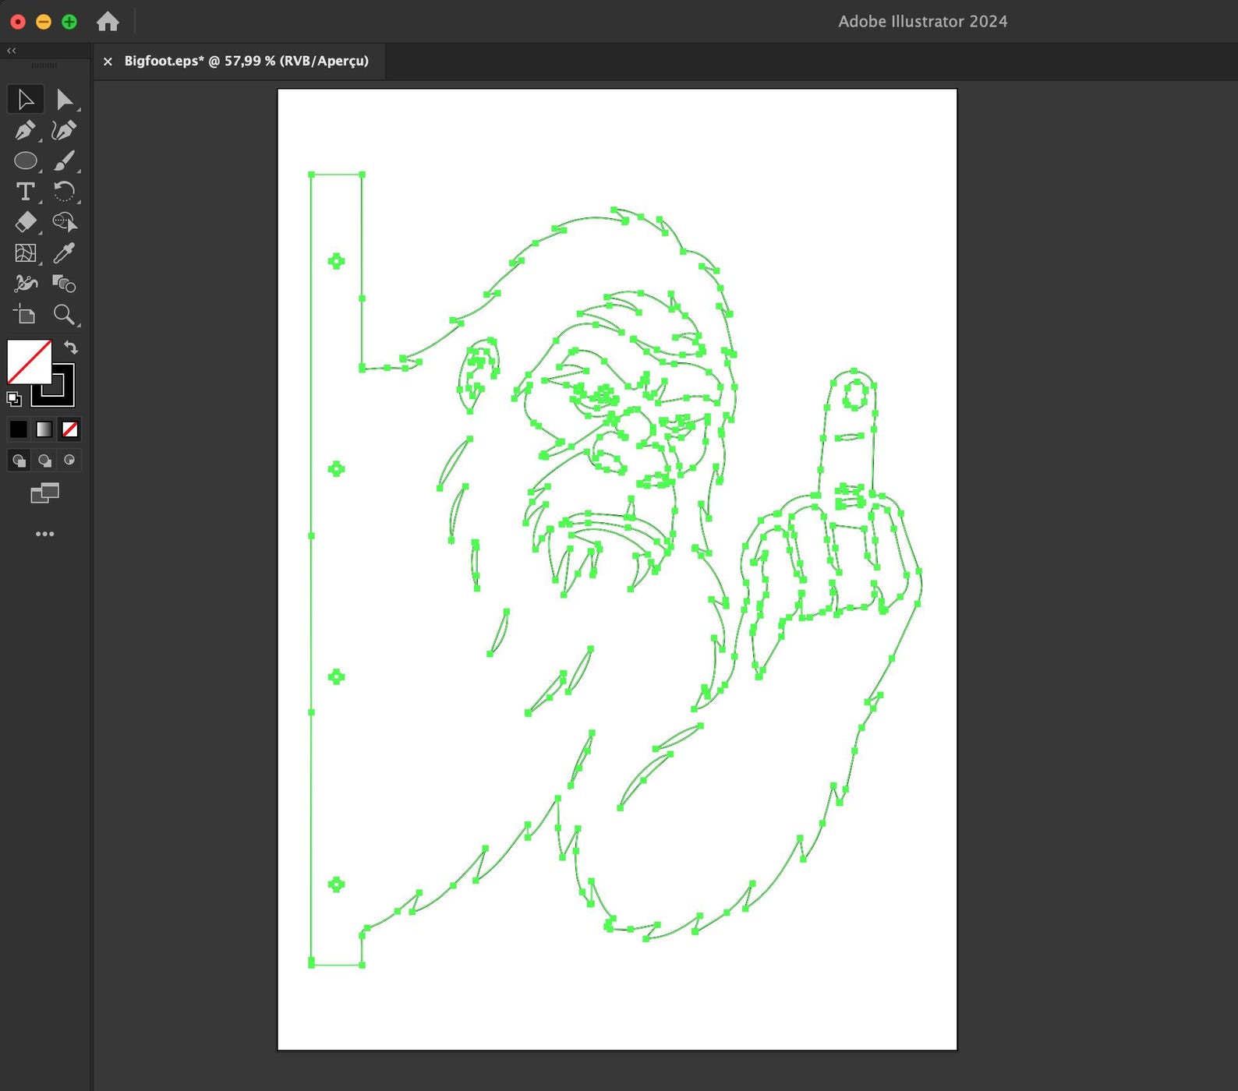
Task: Open Edit Toolbar three dots
Action: tap(44, 534)
